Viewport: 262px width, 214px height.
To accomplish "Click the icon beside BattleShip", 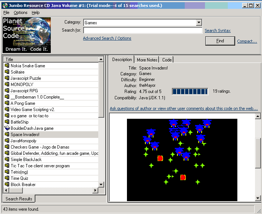I will coord(7,122).
